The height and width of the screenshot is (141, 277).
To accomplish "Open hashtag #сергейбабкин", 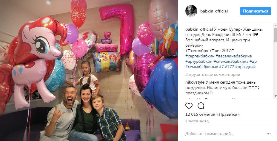I will point(200,56).
